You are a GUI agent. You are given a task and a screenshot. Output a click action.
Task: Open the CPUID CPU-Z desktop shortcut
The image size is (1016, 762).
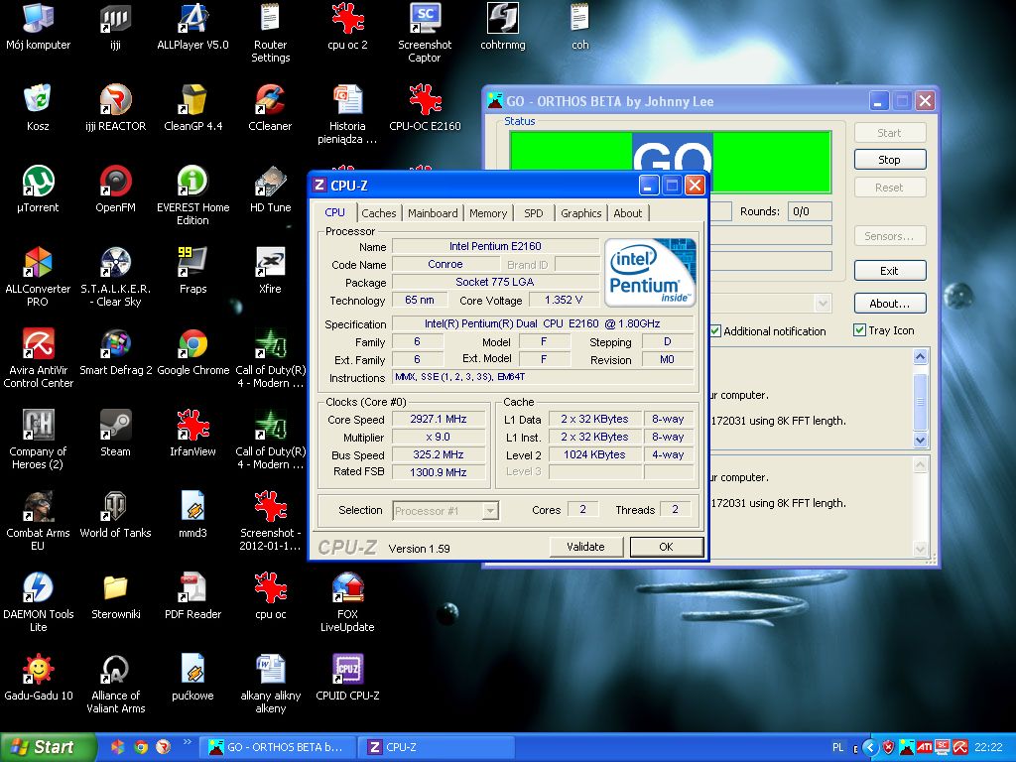point(347,670)
